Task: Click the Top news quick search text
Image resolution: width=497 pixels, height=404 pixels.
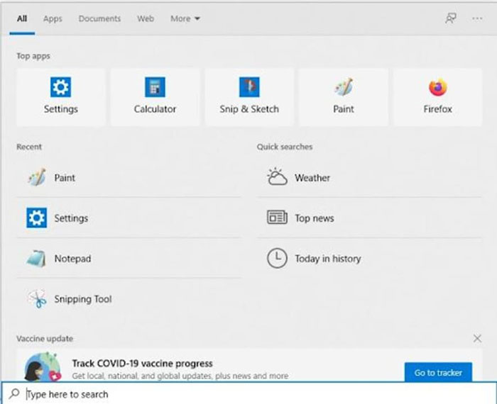Action: click(315, 218)
